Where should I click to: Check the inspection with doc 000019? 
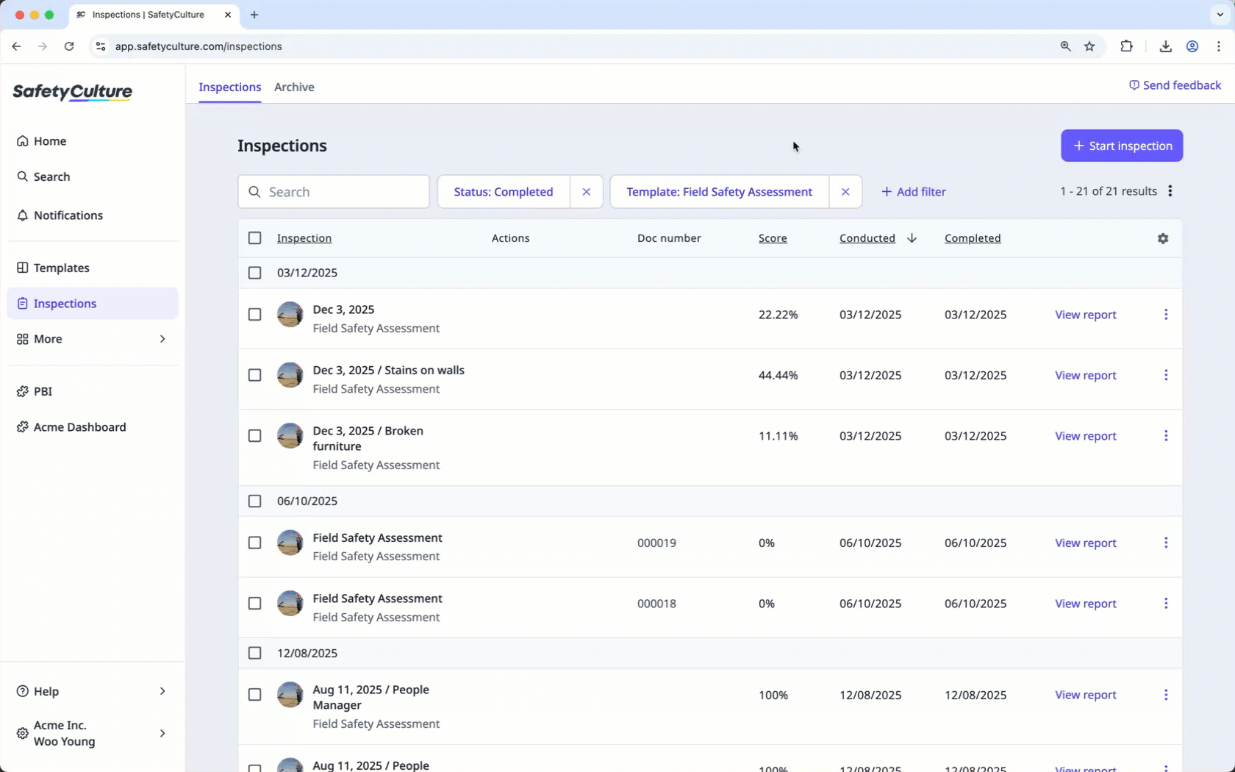click(254, 543)
